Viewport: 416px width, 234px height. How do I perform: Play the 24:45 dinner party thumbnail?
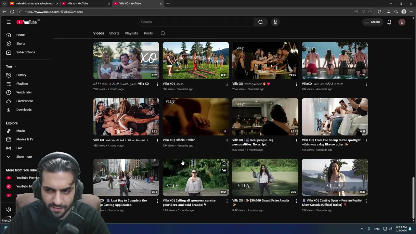(265, 60)
